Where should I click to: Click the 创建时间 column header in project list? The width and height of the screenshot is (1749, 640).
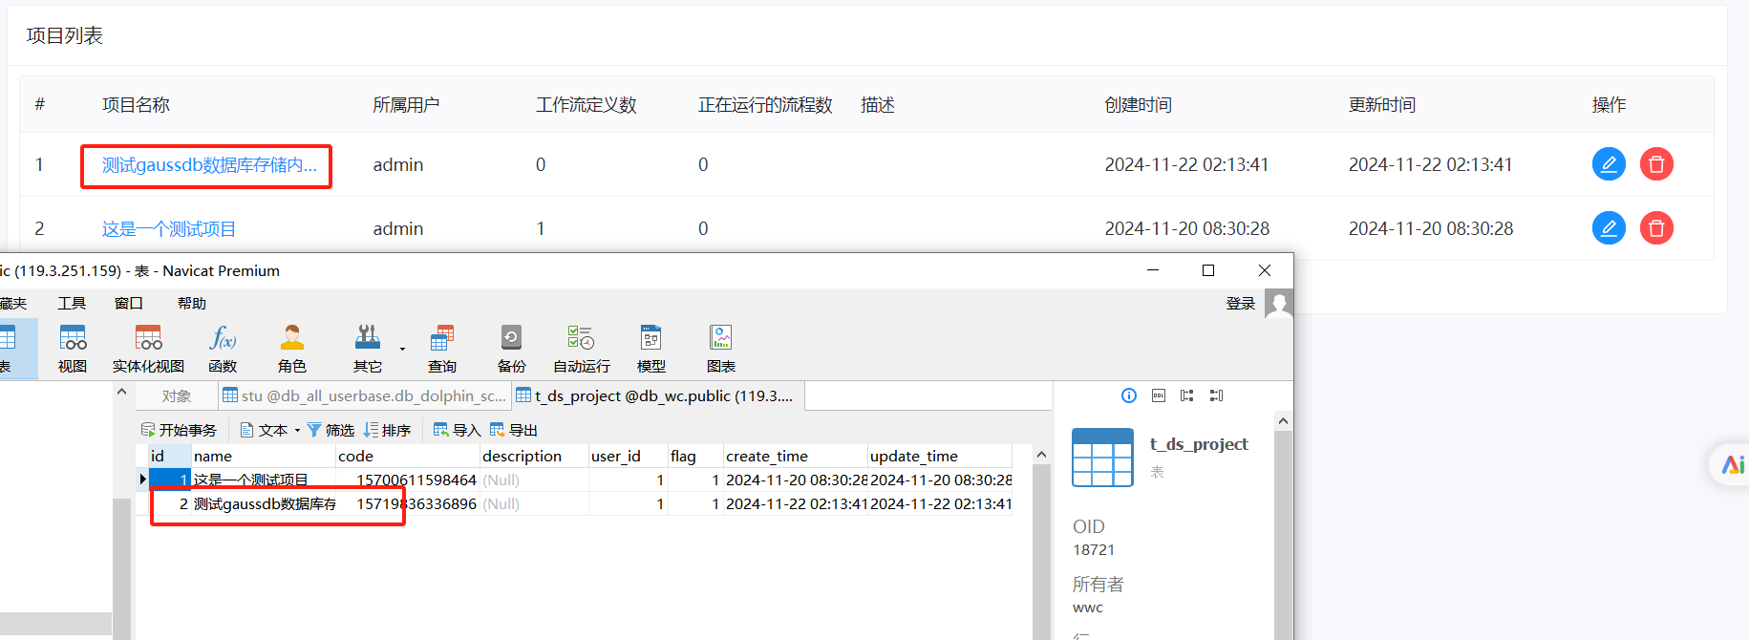(x=1138, y=105)
